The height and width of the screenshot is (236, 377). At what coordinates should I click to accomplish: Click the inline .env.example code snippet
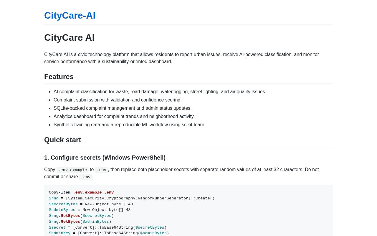[72, 170]
